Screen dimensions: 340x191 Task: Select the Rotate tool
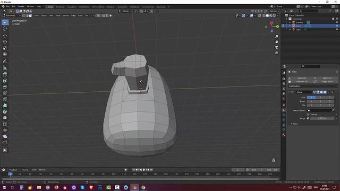(x=5, y=41)
